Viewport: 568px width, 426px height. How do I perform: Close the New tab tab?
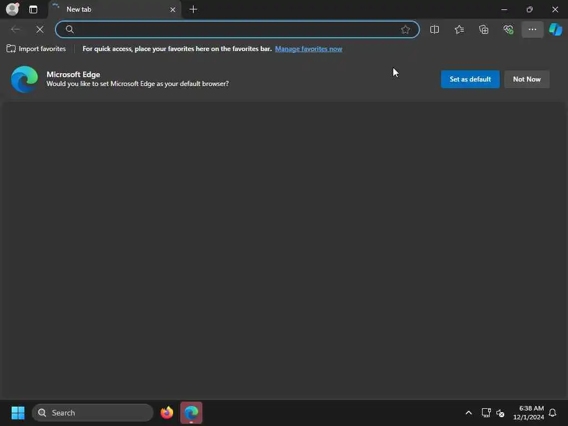(173, 10)
